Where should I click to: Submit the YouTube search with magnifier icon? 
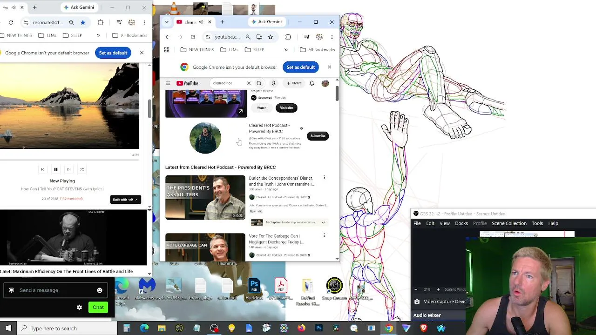[x=259, y=83]
